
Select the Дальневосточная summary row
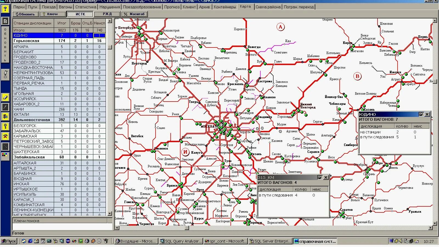(x=59, y=120)
